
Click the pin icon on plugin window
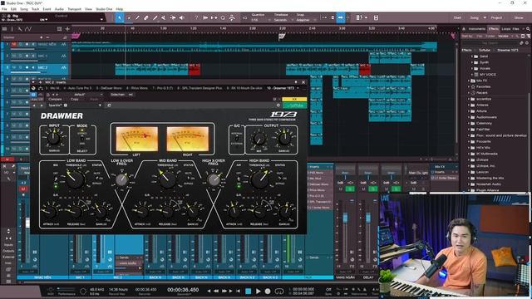[x=296, y=82]
